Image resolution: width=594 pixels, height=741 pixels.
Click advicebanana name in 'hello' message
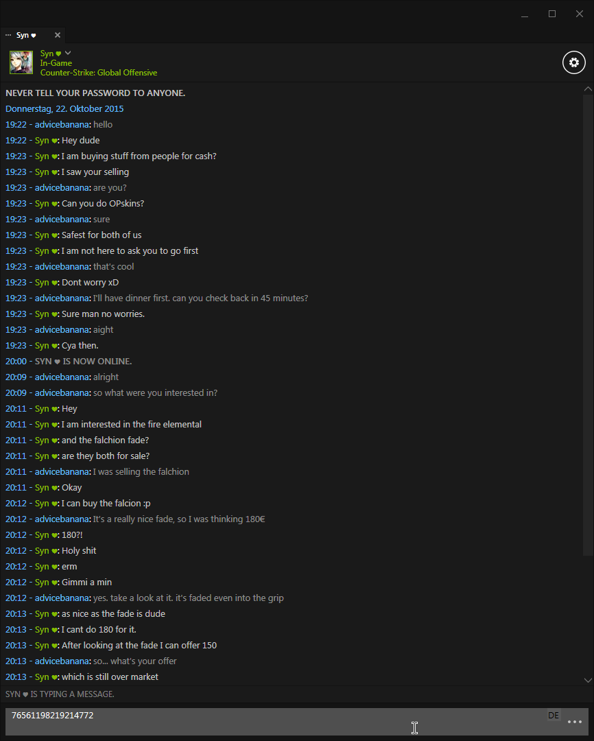pos(62,125)
